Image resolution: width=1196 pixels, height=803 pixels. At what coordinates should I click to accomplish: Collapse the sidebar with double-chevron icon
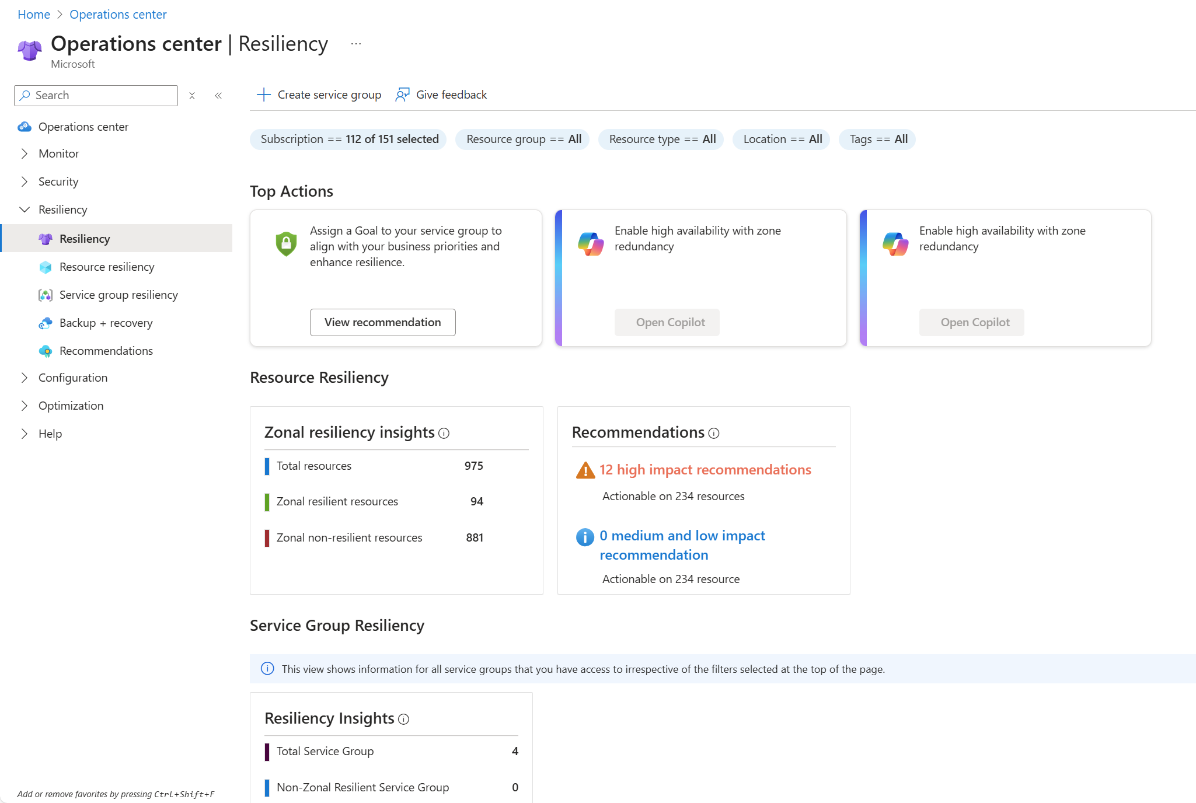pyautogui.click(x=218, y=96)
